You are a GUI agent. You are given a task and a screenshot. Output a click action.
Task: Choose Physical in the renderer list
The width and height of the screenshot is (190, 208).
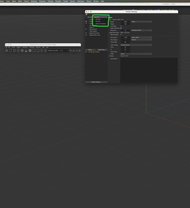coord(98,21)
